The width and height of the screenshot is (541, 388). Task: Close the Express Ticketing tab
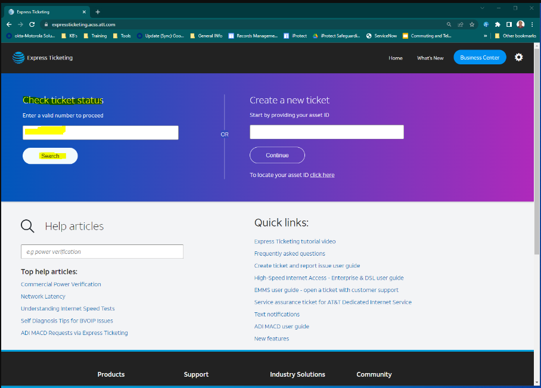84,12
